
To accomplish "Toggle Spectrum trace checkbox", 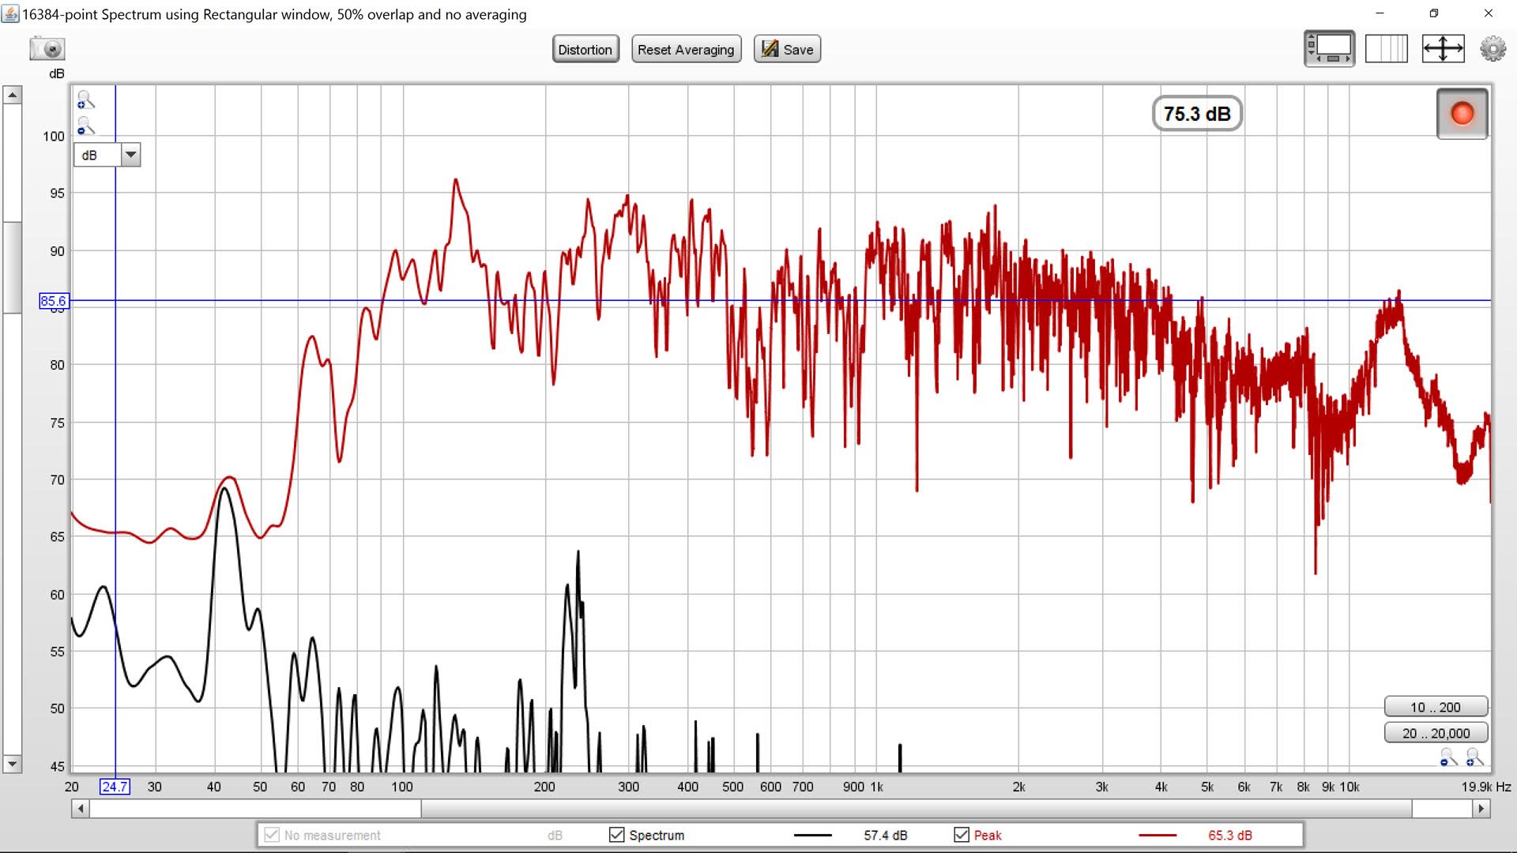I will pyautogui.click(x=617, y=835).
